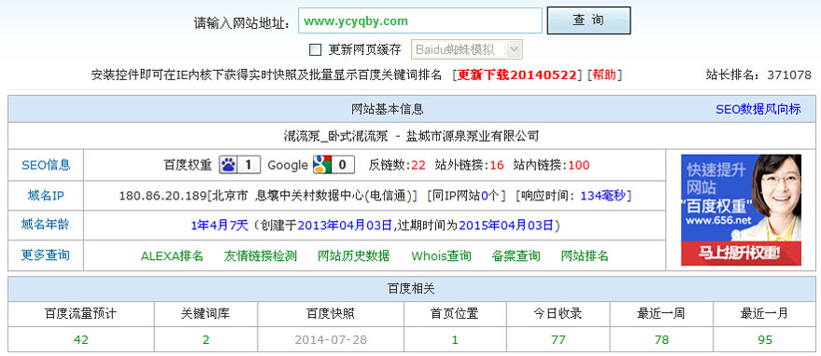Open Whois查询 link
Image resolution: width=821 pixels, height=356 pixels.
pos(441,256)
